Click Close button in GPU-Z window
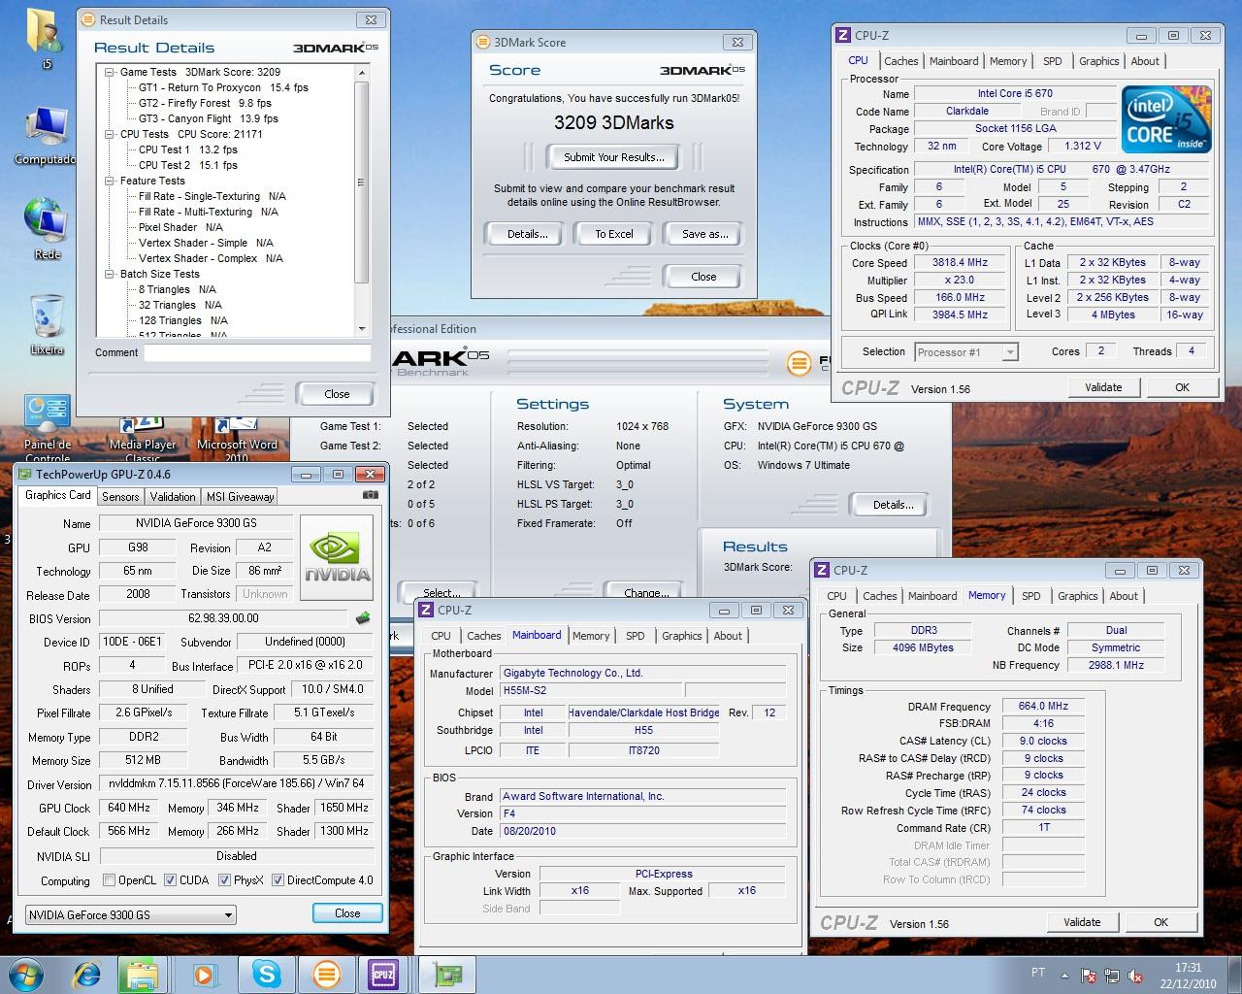Viewport: 1242px width, 994px height. click(347, 913)
